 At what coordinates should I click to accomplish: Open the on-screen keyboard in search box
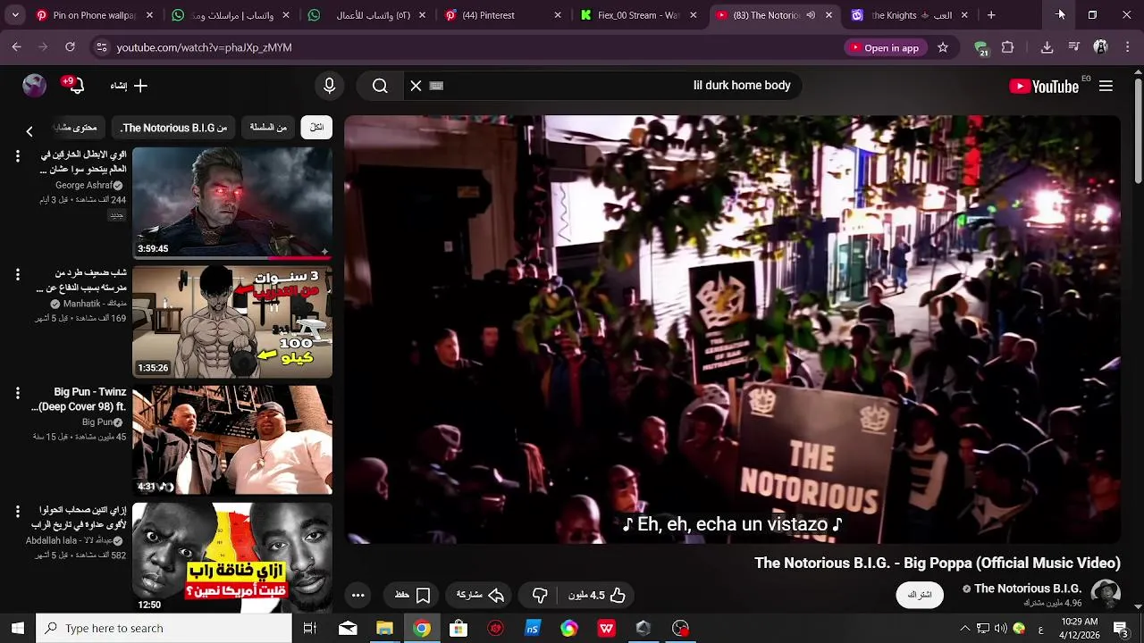tap(436, 86)
